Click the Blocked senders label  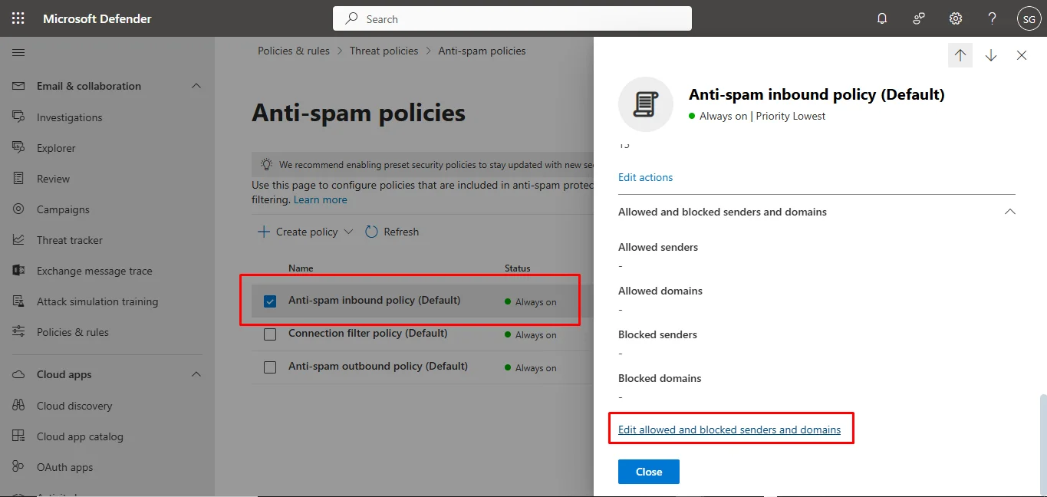[657, 334]
